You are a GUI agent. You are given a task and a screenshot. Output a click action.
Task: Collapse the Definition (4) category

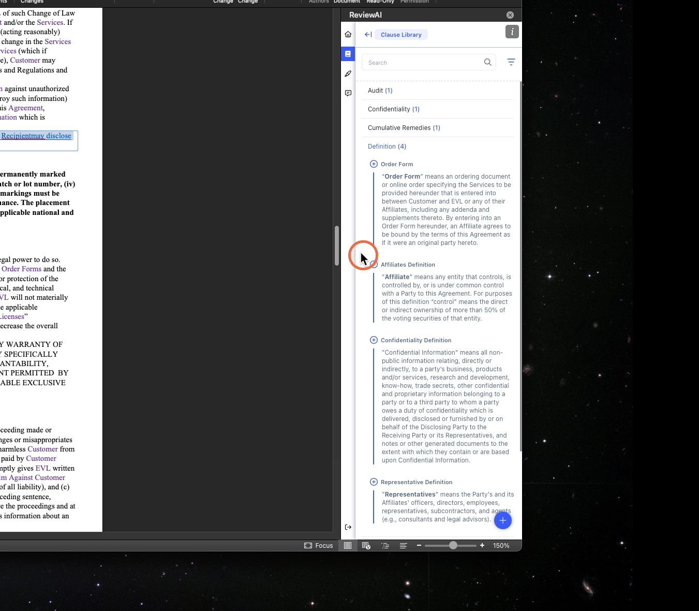438,147
